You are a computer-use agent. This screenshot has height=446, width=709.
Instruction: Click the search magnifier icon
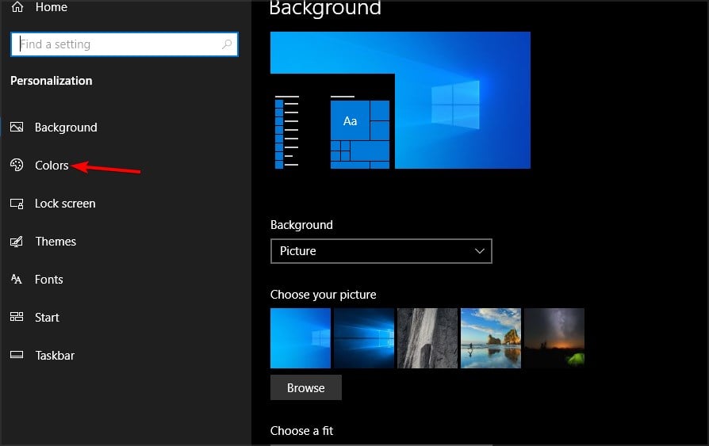[227, 44]
